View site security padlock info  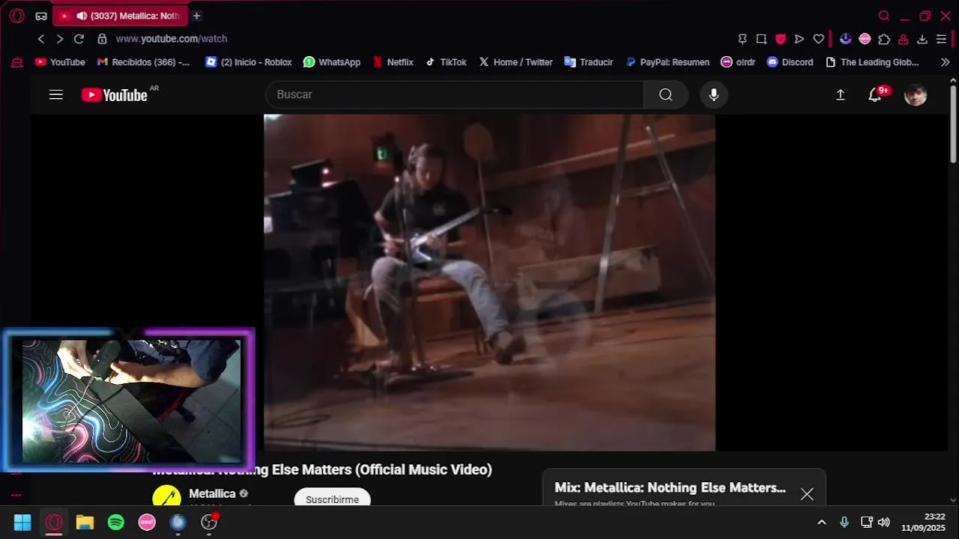(102, 39)
